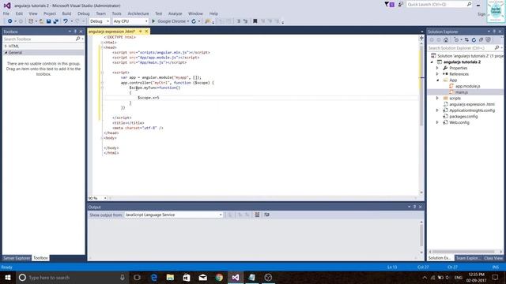Click the New Project toolbar icon
The width and height of the screenshot is (506, 284).
pos(31,21)
